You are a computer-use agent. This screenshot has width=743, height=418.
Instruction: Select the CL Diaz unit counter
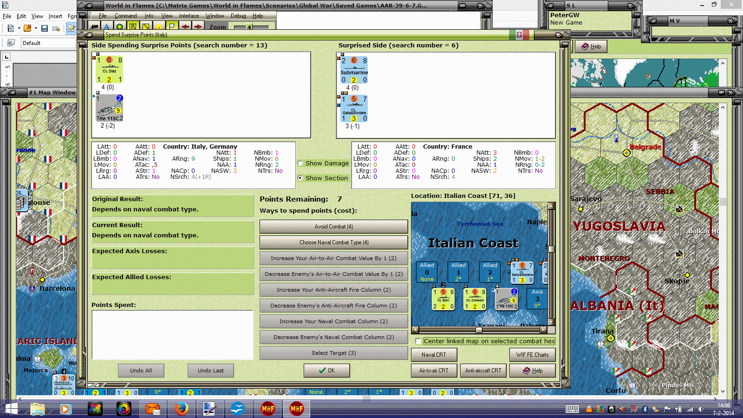click(109, 69)
